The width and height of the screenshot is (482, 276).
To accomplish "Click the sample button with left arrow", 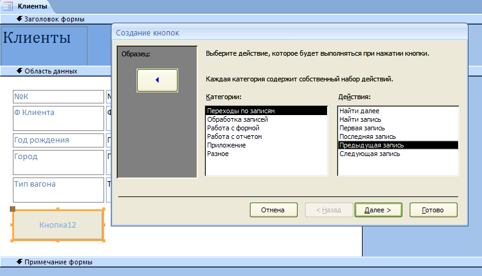I will click(x=157, y=80).
